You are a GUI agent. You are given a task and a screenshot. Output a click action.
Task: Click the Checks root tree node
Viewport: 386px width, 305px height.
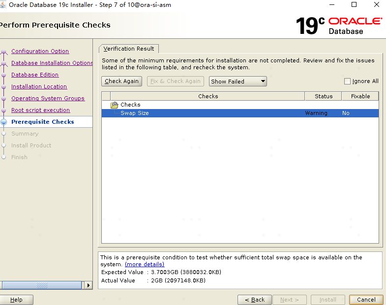pyautogui.click(x=130, y=105)
